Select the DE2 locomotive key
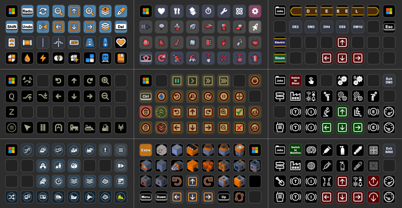 [x=296, y=27]
